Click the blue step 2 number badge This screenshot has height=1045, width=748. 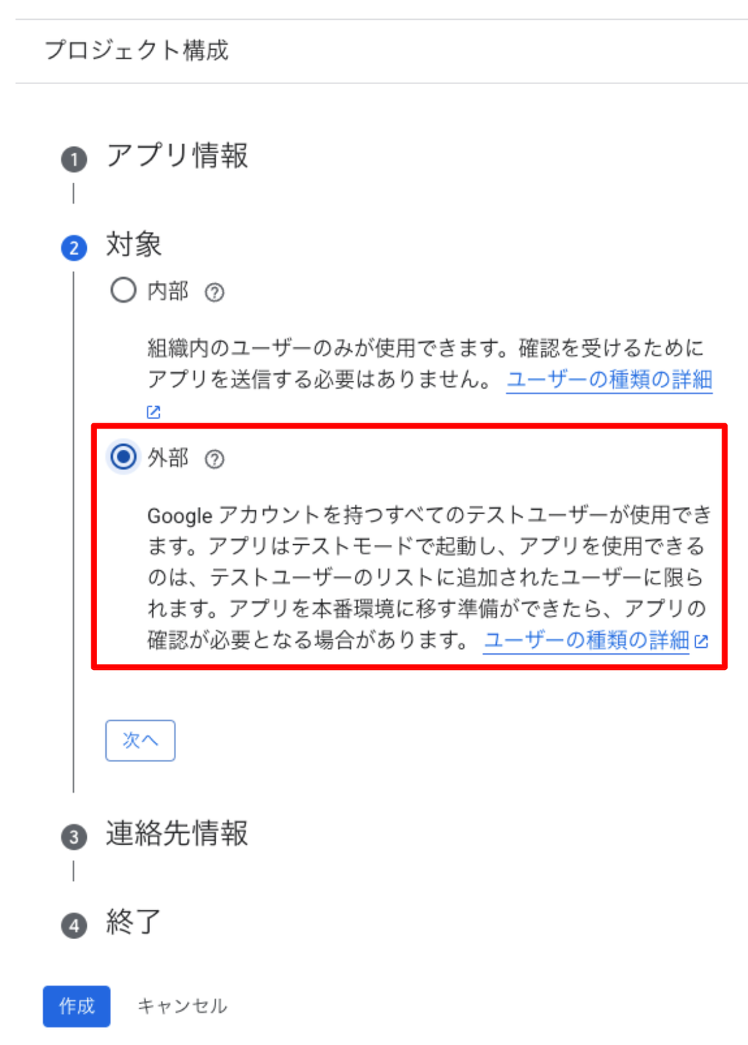click(74, 249)
